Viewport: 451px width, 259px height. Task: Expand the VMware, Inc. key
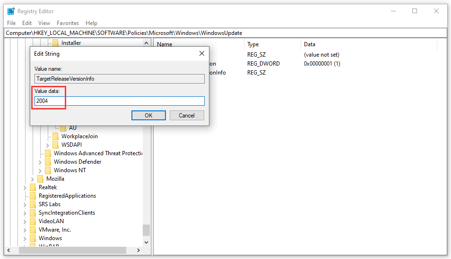coord(25,230)
